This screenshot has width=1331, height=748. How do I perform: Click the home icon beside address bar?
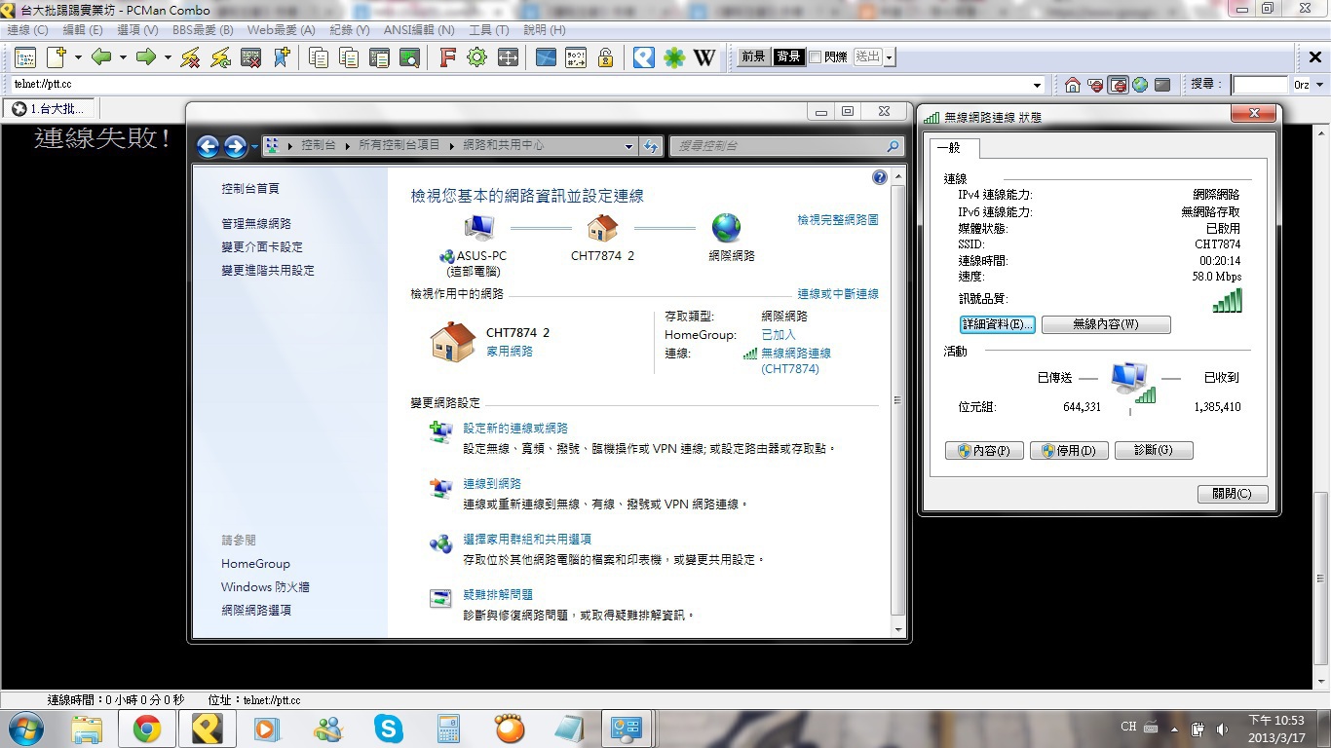click(x=1073, y=85)
